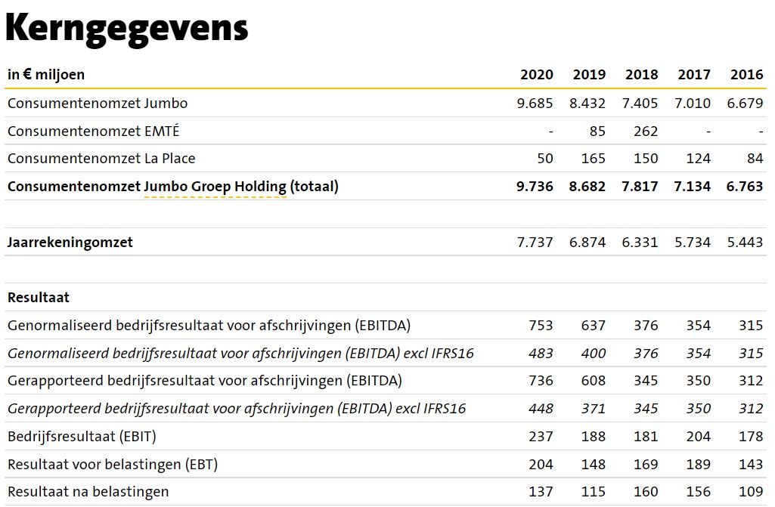Click La Place 2017 value 124
The image size is (775, 507).
pyautogui.click(x=699, y=159)
